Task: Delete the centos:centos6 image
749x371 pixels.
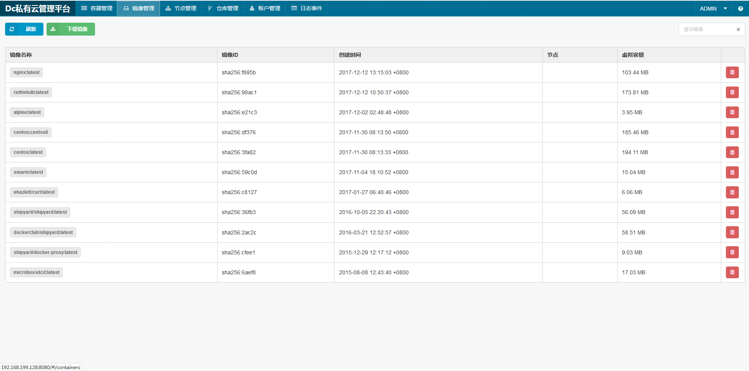Action: pyautogui.click(x=732, y=132)
